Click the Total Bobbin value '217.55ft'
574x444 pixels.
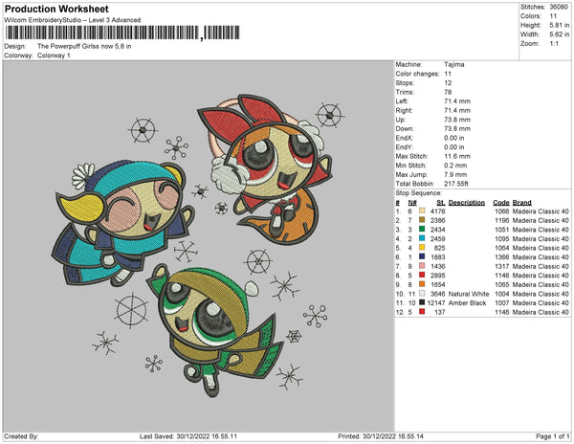pyautogui.click(x=456, y=184)
